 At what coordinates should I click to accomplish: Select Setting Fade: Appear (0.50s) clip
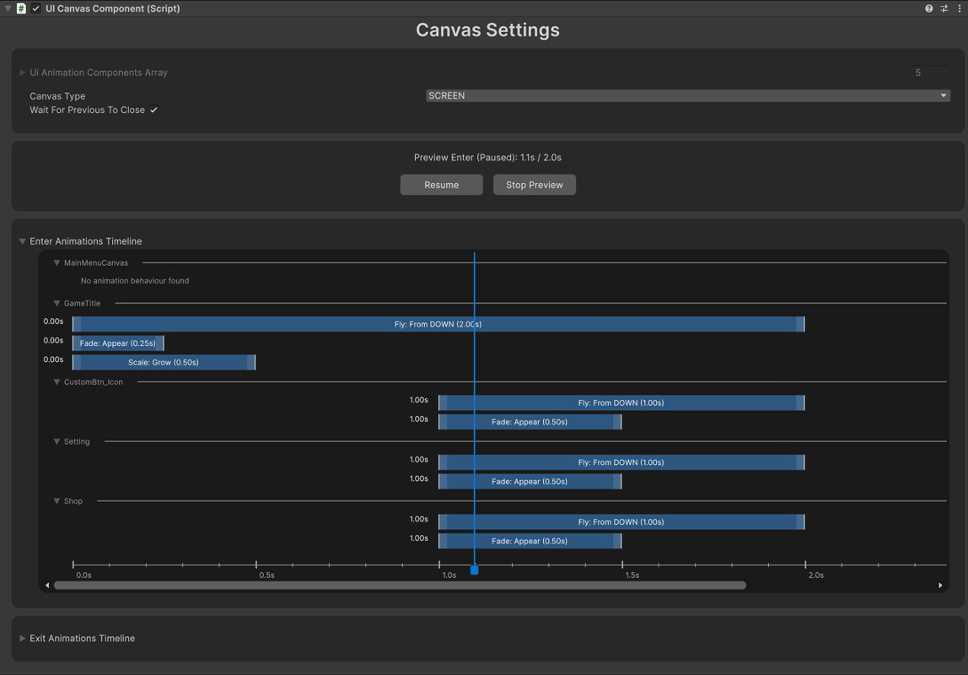[530, 482]
